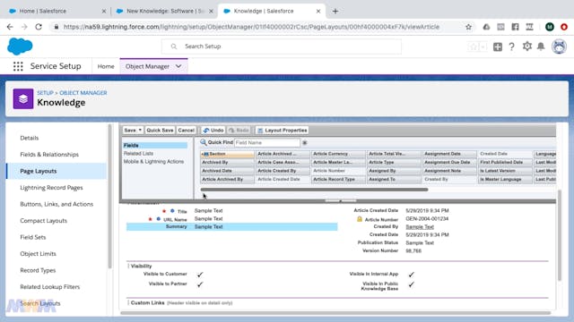This screenshot has height=322, width=574.
Task: Click the Created By Sample Text link
Action: point(420,226)
